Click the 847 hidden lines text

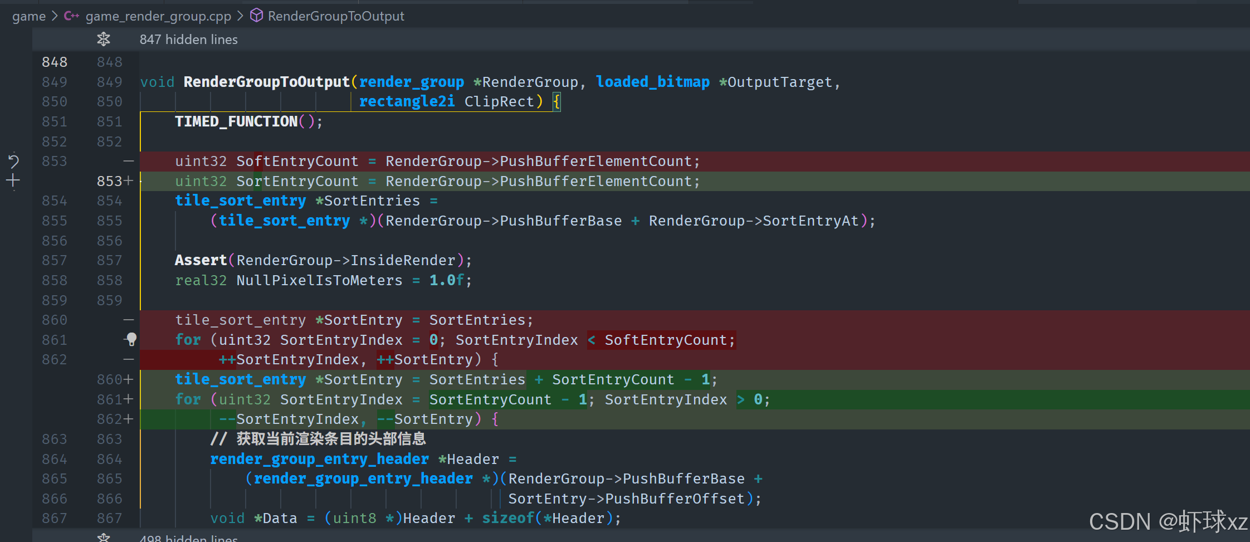[x=188, y=40]
